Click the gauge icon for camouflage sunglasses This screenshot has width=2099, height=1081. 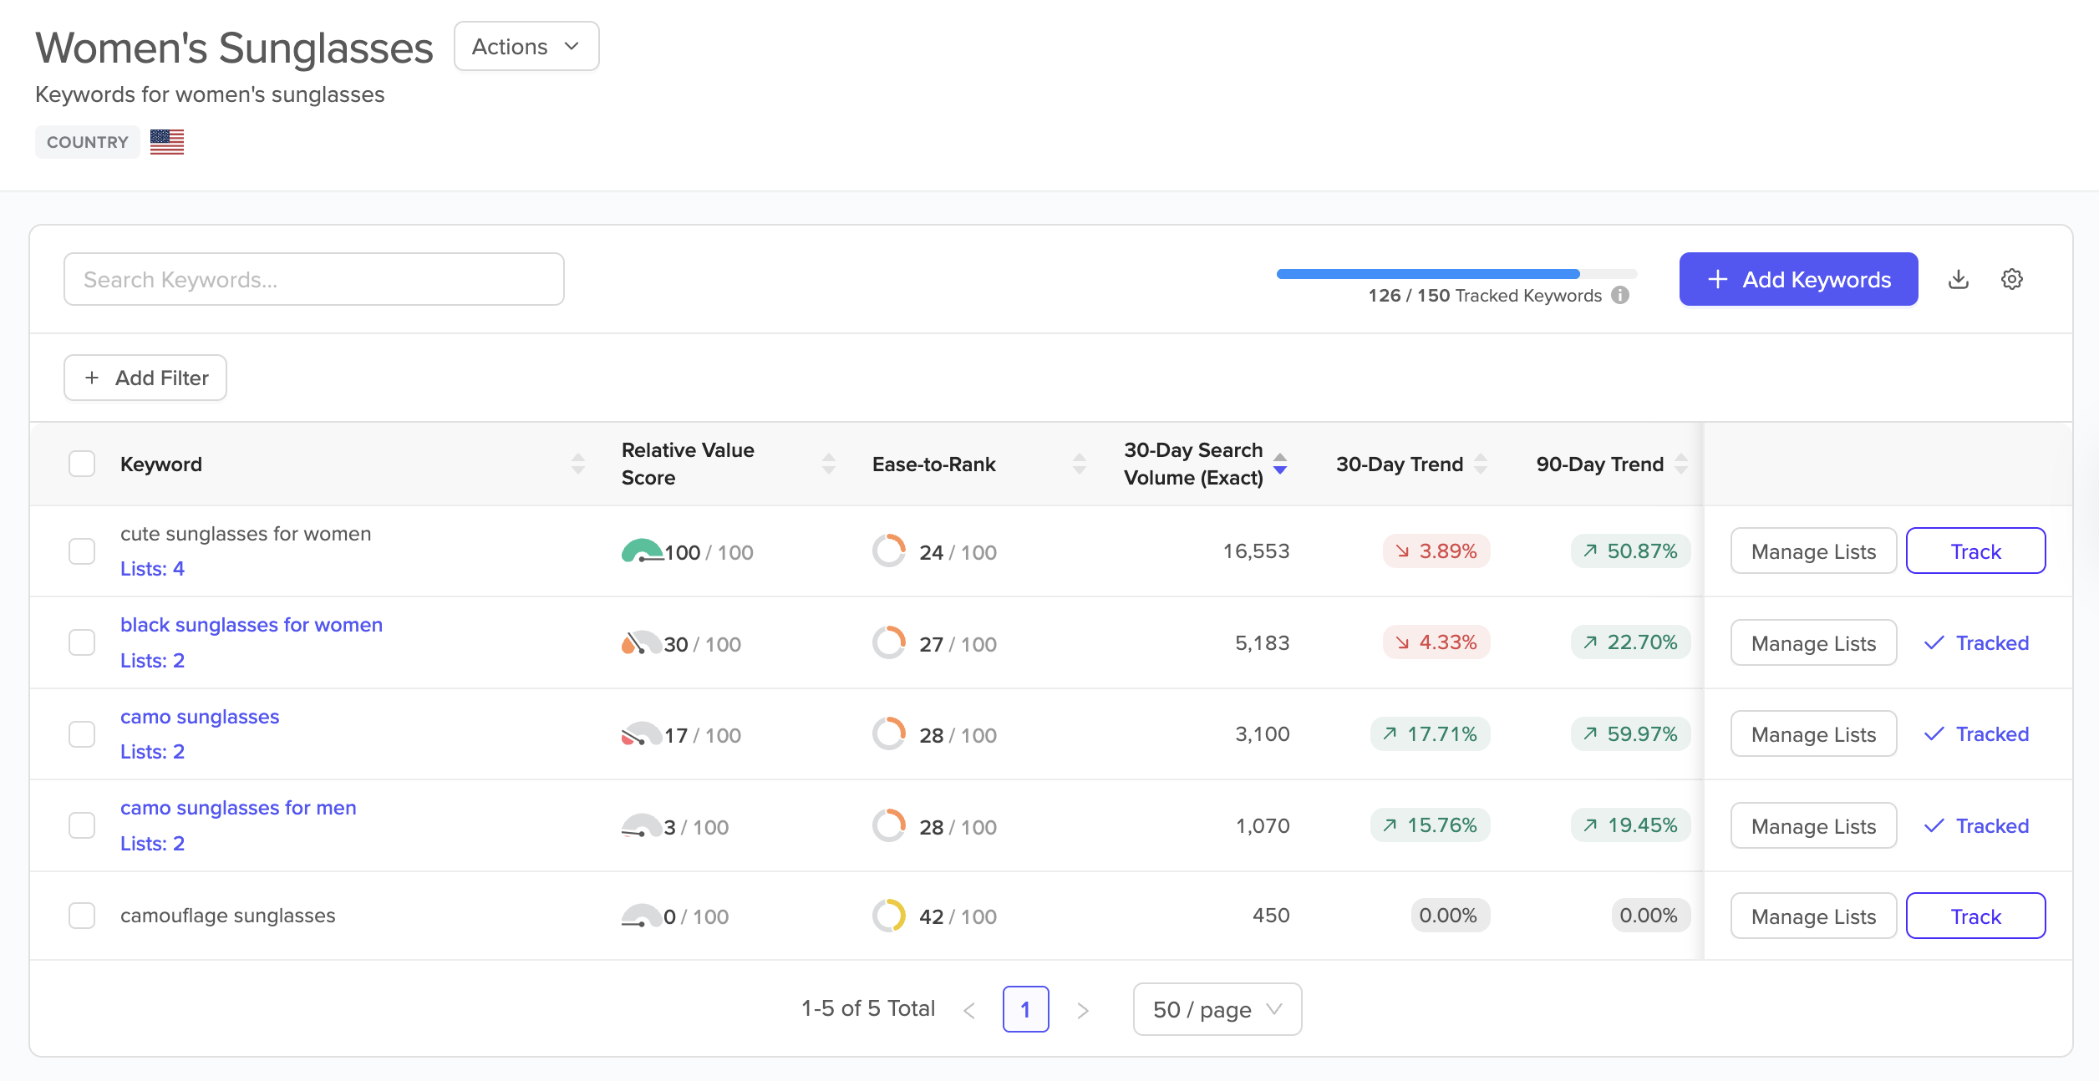coord(642,916)
